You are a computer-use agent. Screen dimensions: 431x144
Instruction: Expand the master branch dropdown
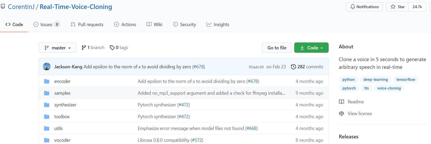tap(57, 48)
